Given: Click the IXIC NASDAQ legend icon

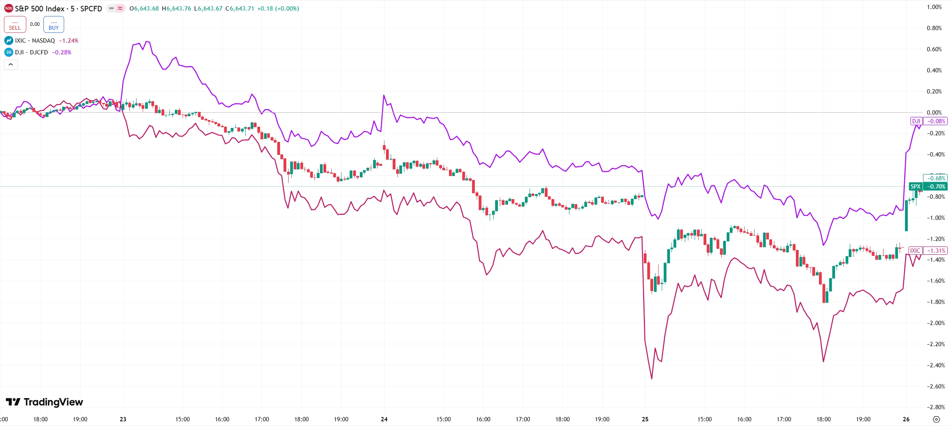Looking at the screenshot, I should click(x=9, y=41).
